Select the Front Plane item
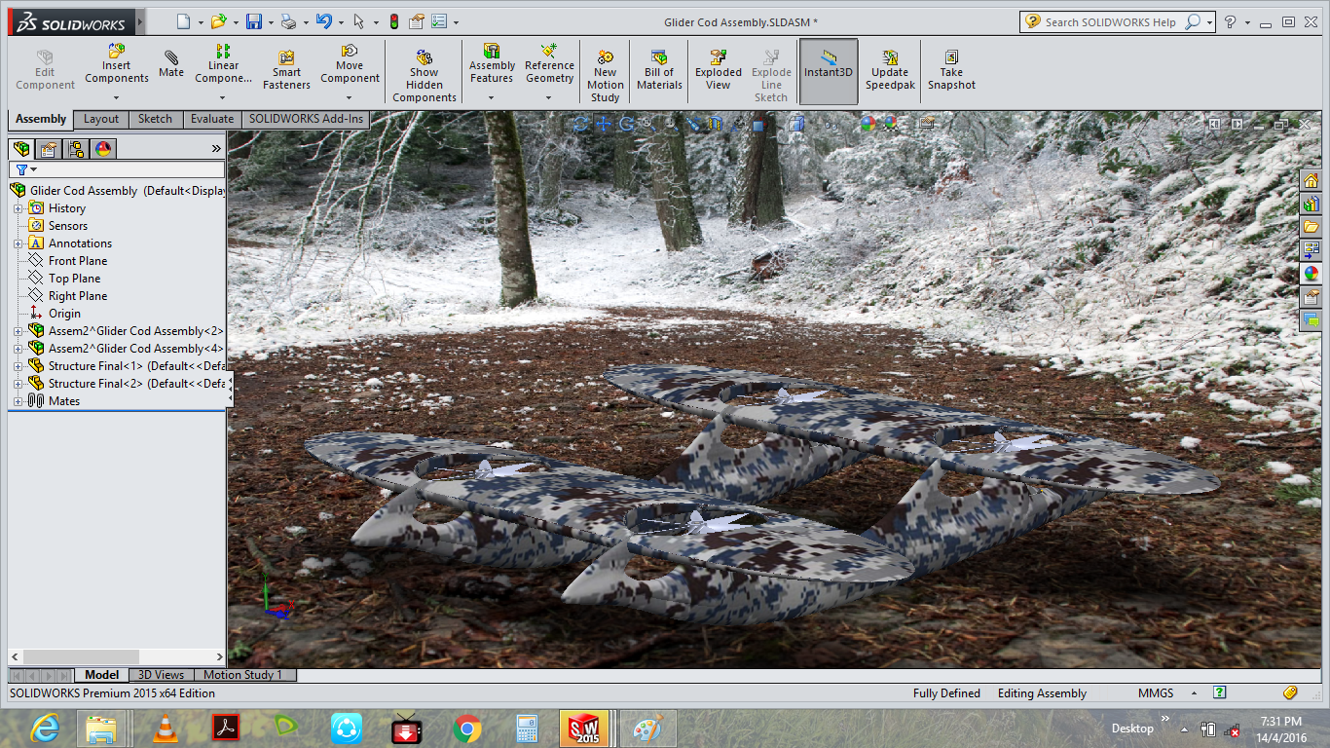1330x748 pixels. point(78,261)
